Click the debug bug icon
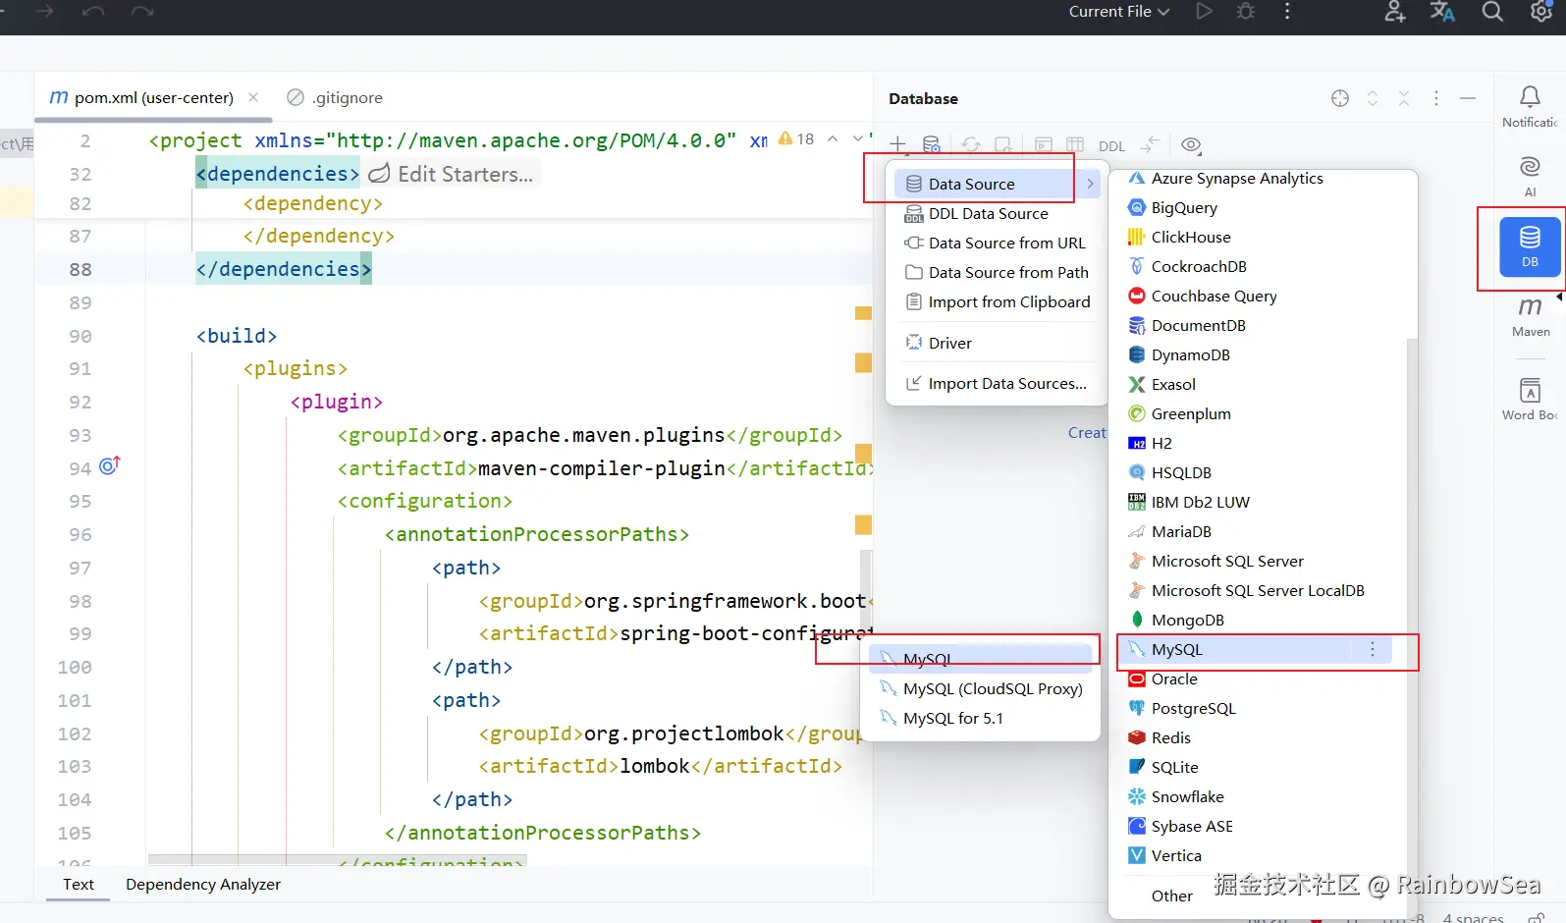Viewport: 1566px width, 923px height. 1246,12
